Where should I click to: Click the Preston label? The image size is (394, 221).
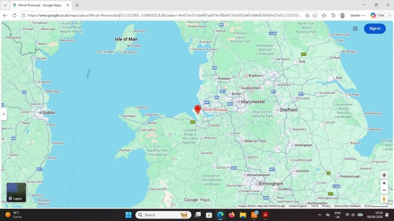[x=223, y=79]
